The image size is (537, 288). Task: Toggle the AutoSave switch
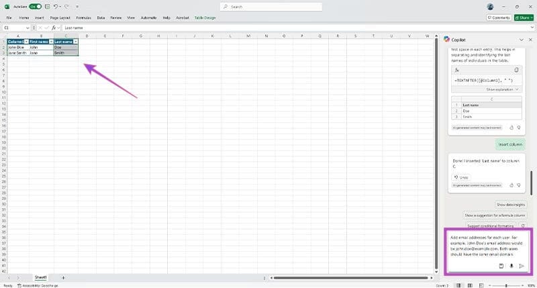(34, 6)
